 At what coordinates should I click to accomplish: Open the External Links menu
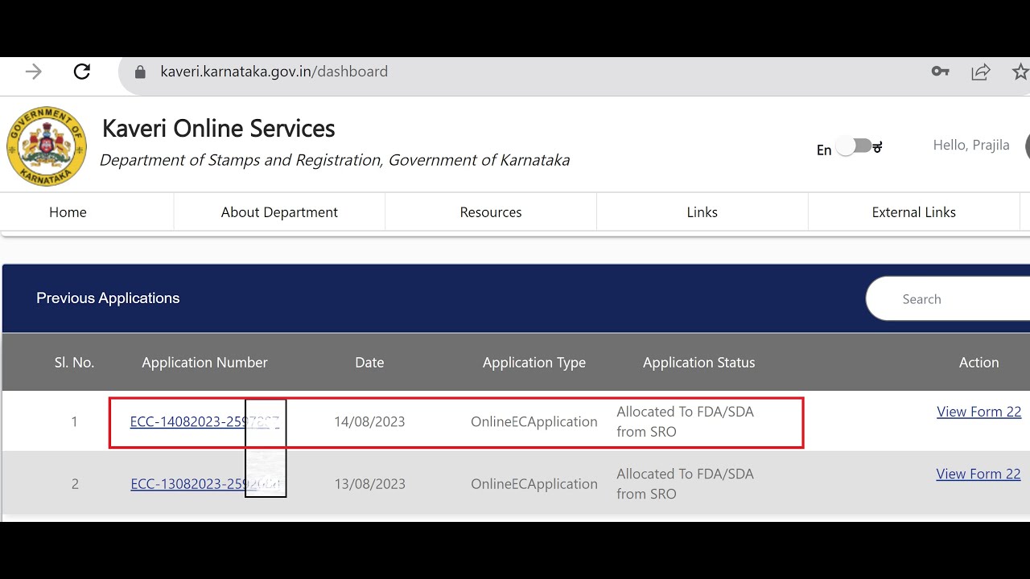click(914, 212)
